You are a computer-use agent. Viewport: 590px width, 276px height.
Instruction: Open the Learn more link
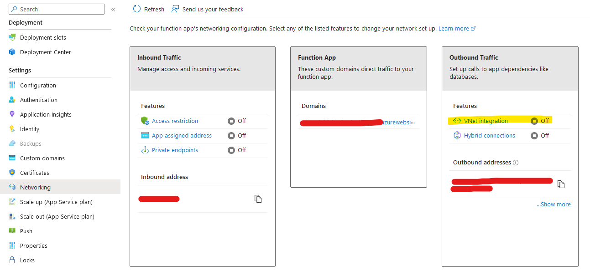tap(454, 28)
